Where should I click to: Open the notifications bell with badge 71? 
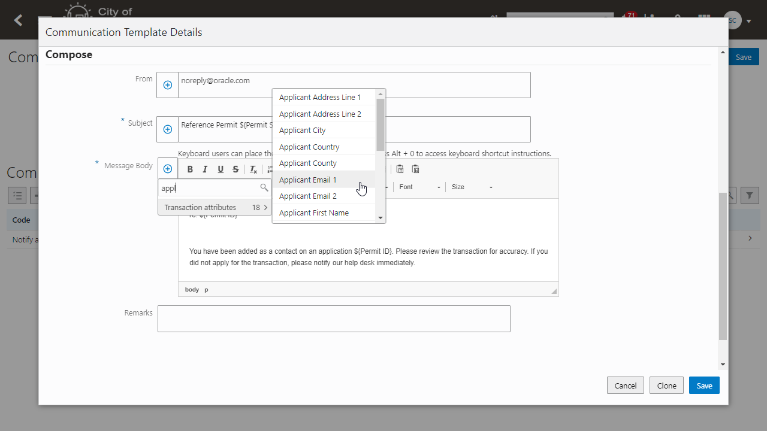pyautogui.click(x=628, y=17)
